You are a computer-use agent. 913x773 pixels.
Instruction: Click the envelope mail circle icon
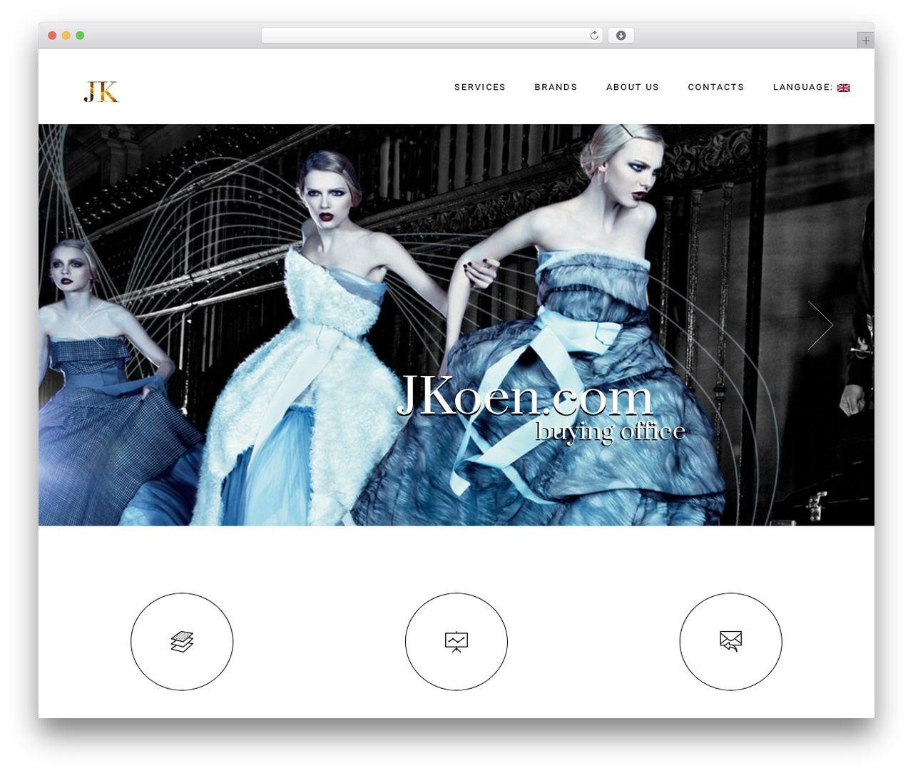point(731,642)
